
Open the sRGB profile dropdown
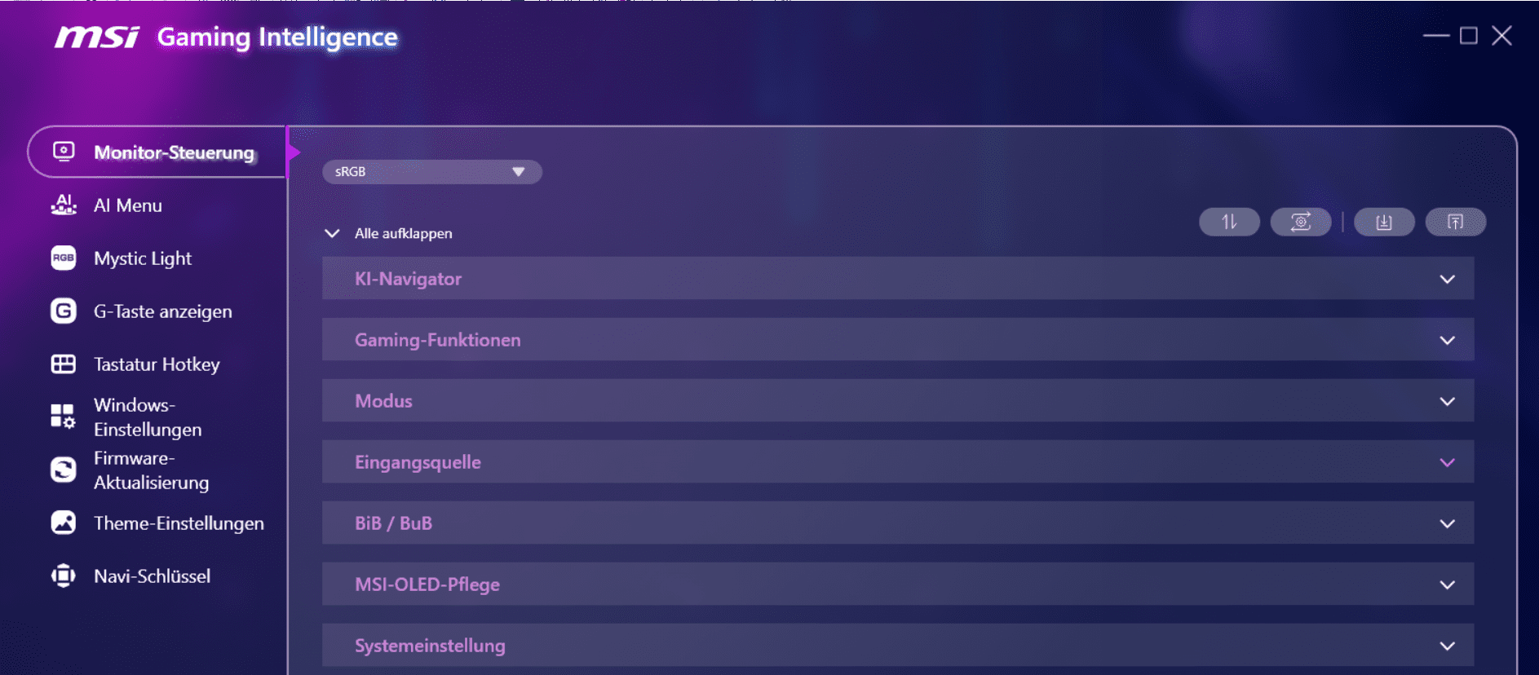pyautogui.click(x=432, y=172)
